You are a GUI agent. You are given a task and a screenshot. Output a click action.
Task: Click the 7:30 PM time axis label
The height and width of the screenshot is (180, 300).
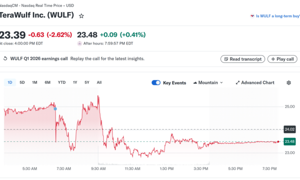coord(269,169)
